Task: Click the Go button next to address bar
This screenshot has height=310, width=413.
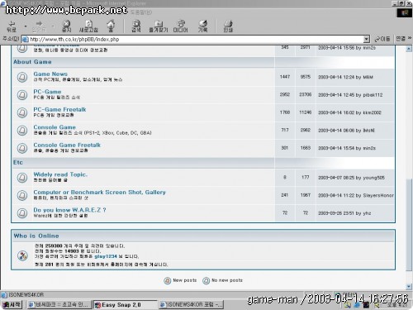Action: 382,39
